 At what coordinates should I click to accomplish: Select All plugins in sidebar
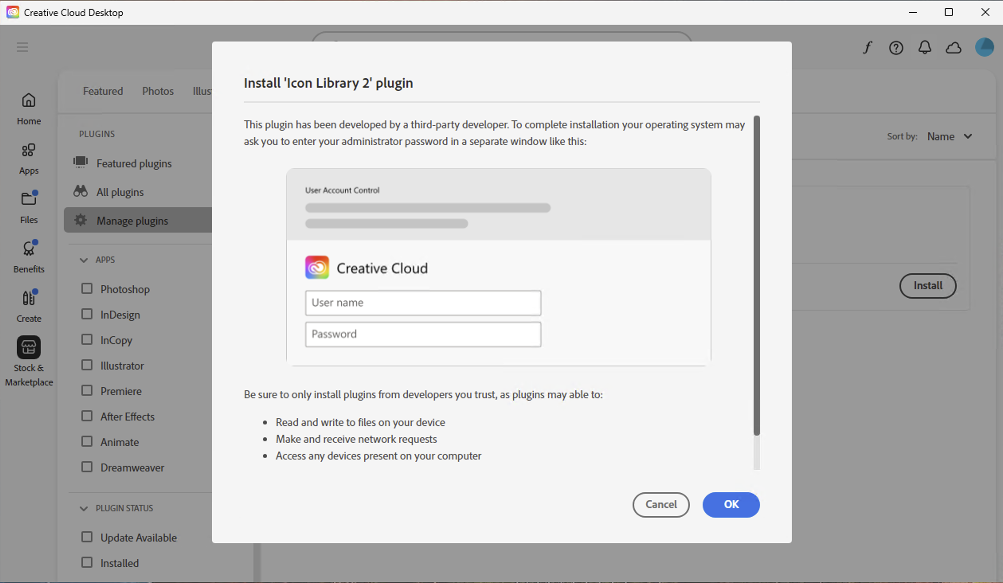[120, 192]
